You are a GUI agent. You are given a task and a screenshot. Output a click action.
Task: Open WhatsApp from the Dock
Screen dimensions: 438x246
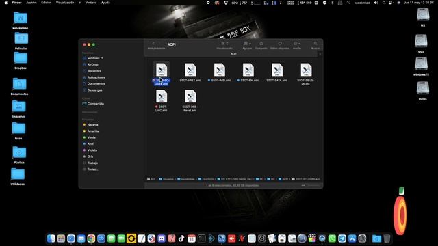click(332, 238)
